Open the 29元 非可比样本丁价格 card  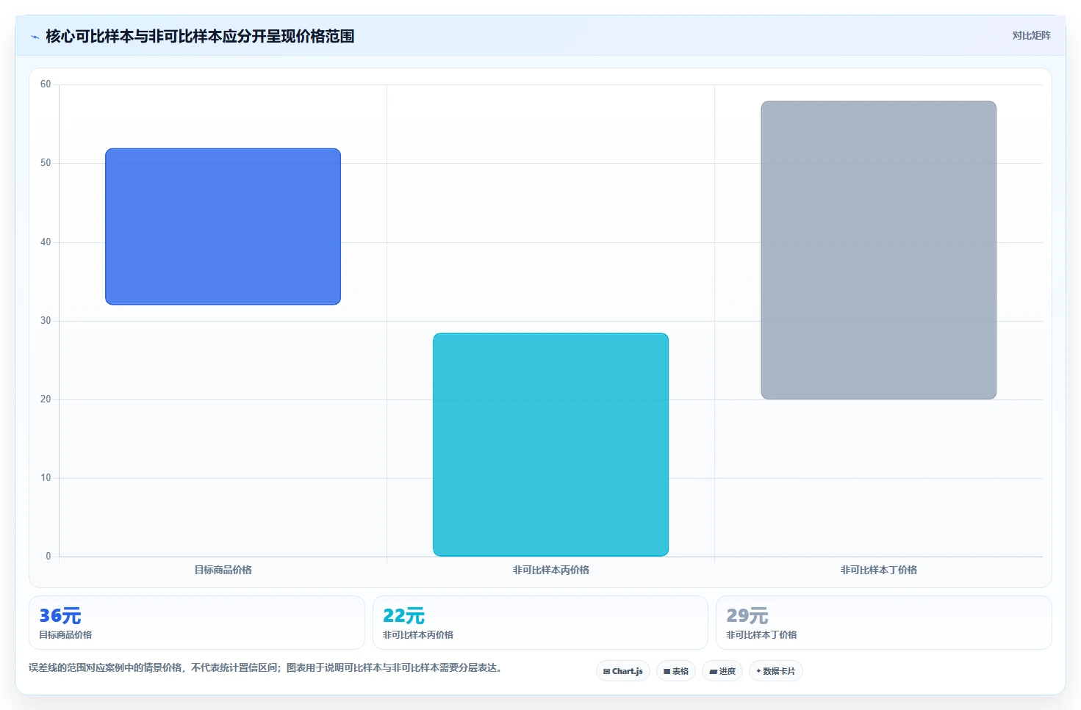tap(884, 623)
